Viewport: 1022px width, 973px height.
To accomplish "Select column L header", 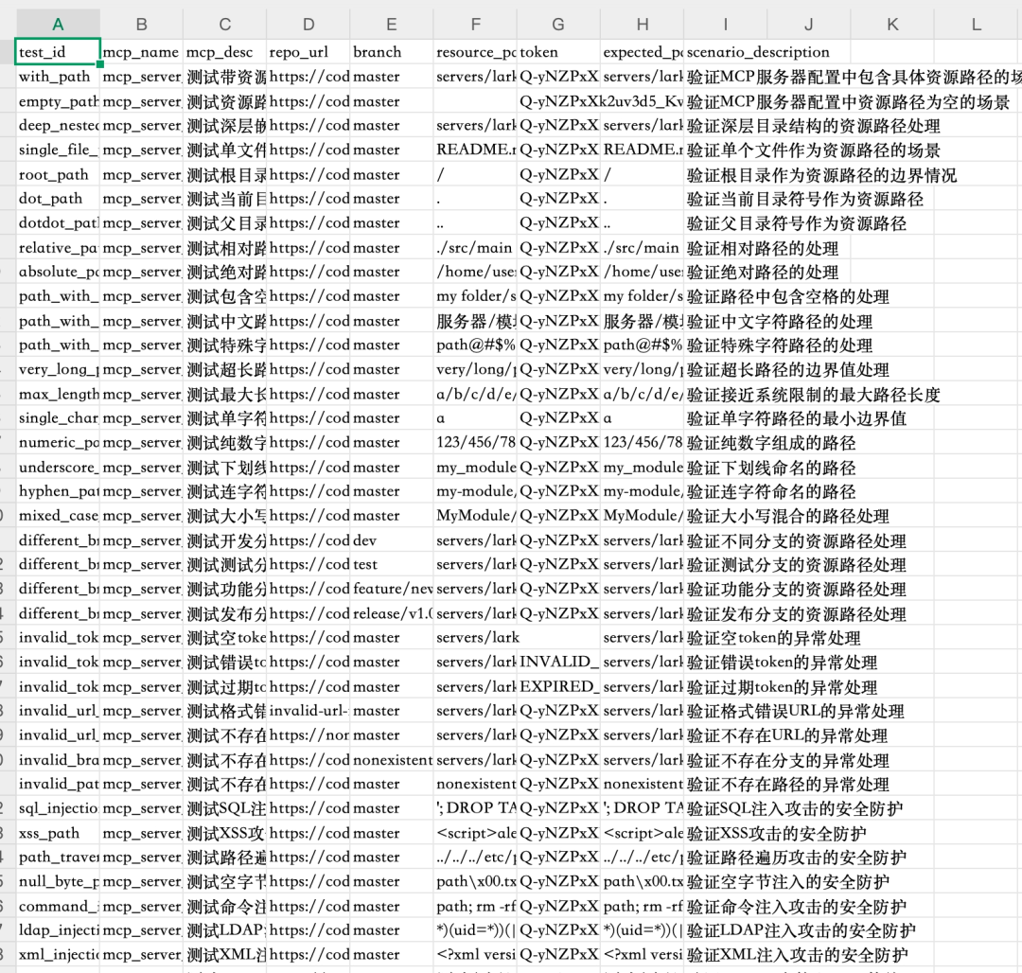I will coord(976,24).
